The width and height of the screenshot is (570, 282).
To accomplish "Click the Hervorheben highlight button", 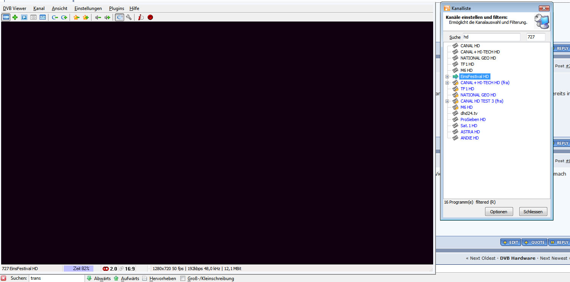I will [159, 278].
